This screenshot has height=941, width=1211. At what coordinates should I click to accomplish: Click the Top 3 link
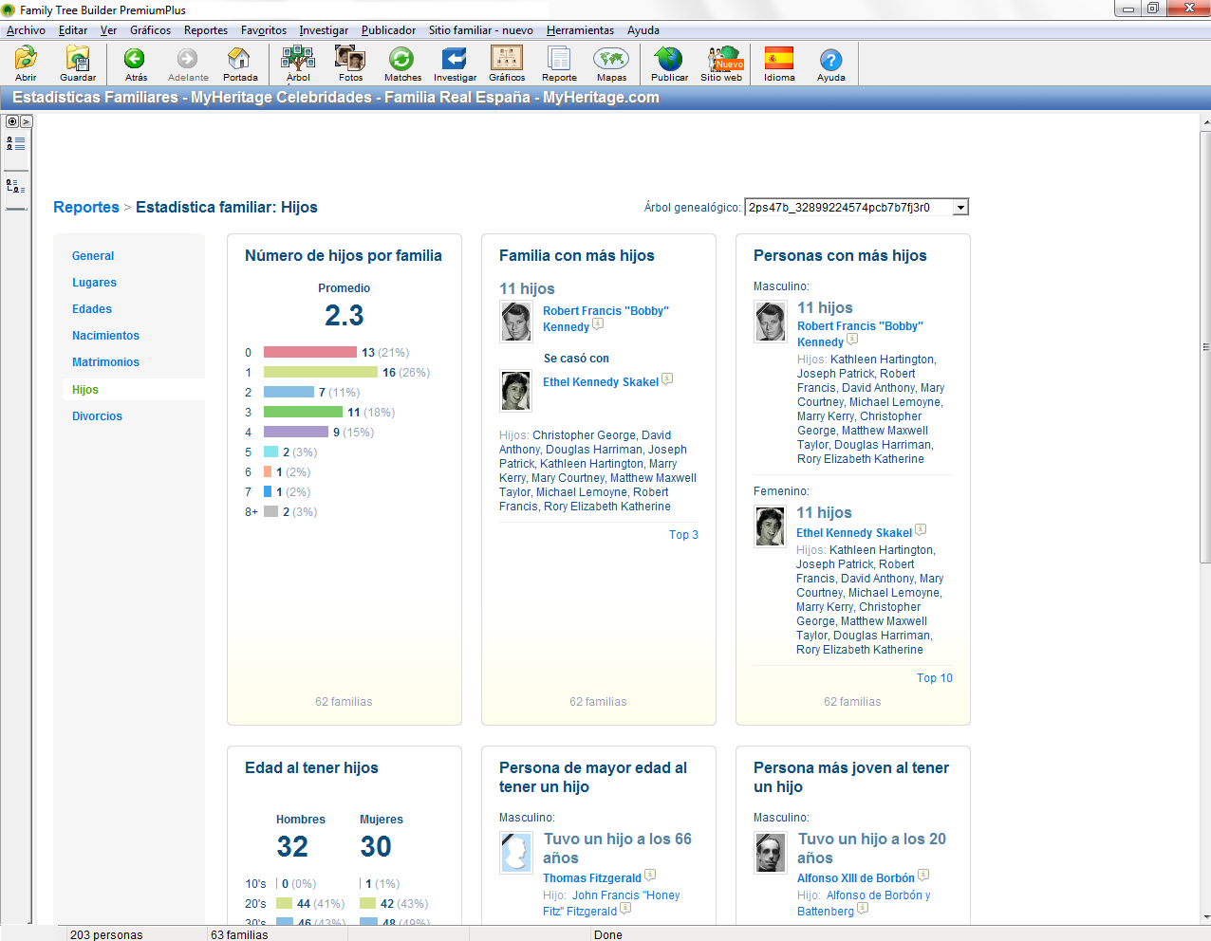pyautogui.click(x=683, y=535)
